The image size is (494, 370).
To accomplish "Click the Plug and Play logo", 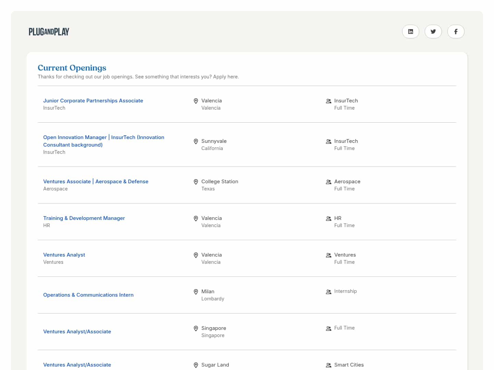I will coord(49,32).
